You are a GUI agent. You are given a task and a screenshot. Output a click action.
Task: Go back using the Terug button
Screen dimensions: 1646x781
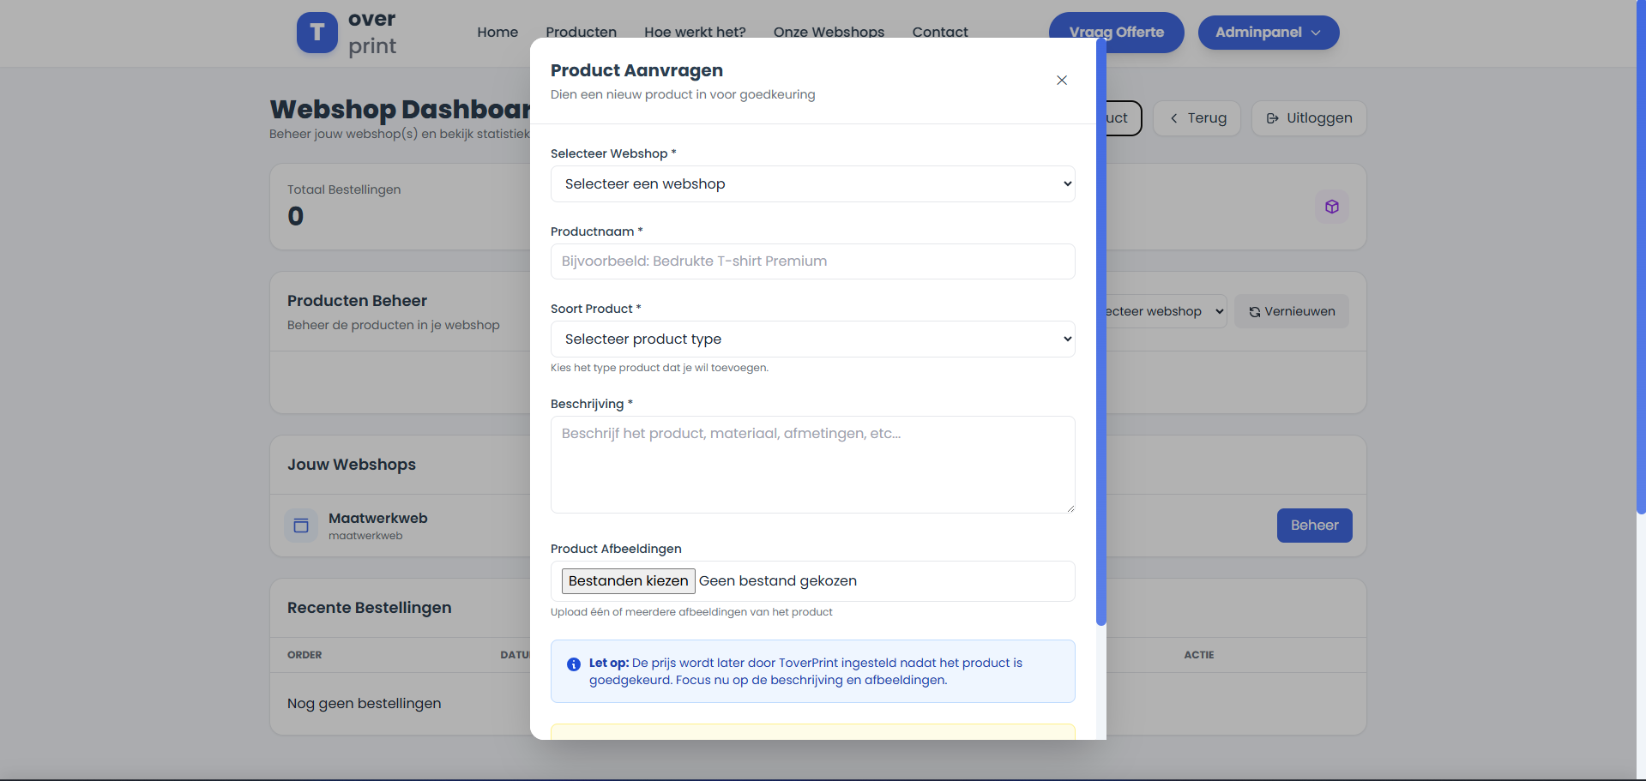(x=1197, y=118)
